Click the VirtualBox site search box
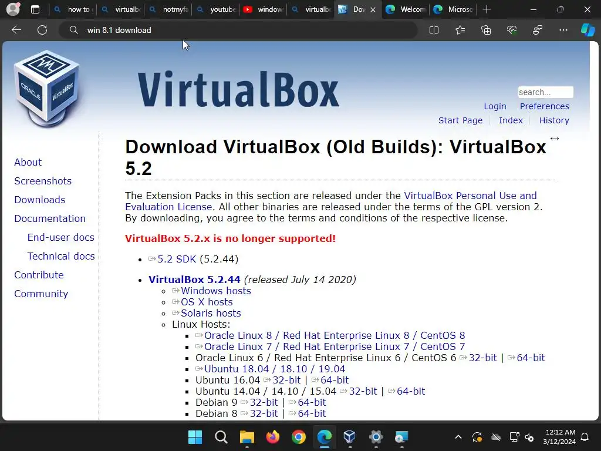Viewport: 601px width, 451px height. tap(545, 92)
